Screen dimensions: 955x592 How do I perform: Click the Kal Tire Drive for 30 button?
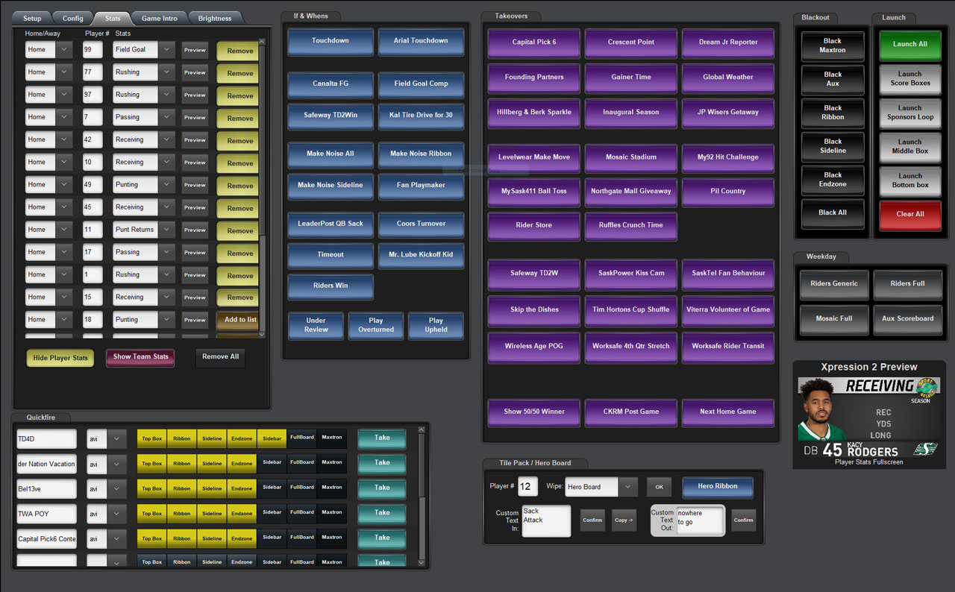(x=421, y=116)
